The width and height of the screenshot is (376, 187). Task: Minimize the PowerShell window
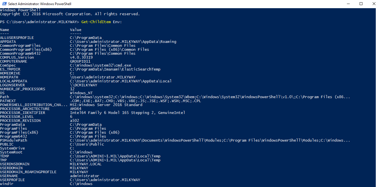click(348, 4)
